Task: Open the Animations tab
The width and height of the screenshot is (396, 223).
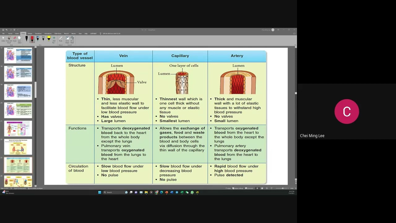Action: pyautogui.click(x=48, y=33)
